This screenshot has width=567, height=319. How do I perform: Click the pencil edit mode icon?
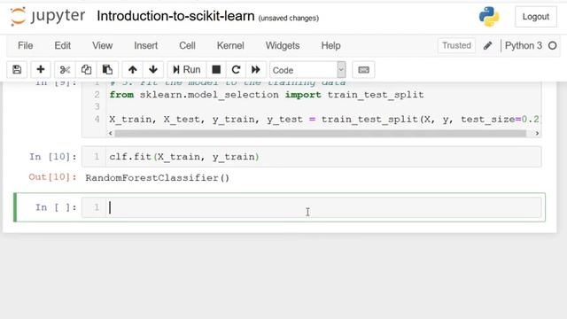click(487, 45)
